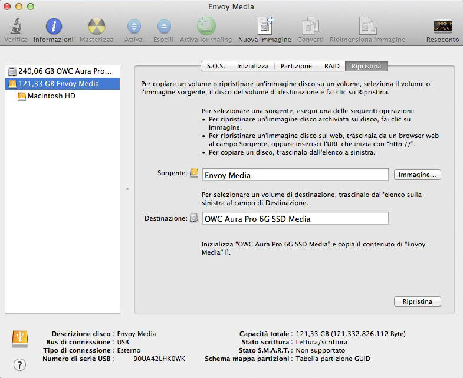This screenshot has height=378, width=463.
Task: Select Macintosh HD volume
Action: coord(63,96)
